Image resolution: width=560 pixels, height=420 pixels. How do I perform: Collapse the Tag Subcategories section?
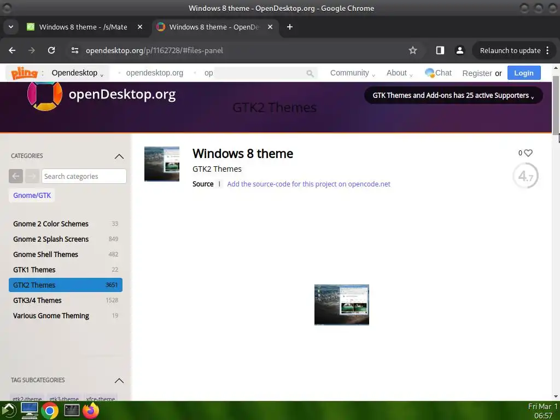click(119, 381)
